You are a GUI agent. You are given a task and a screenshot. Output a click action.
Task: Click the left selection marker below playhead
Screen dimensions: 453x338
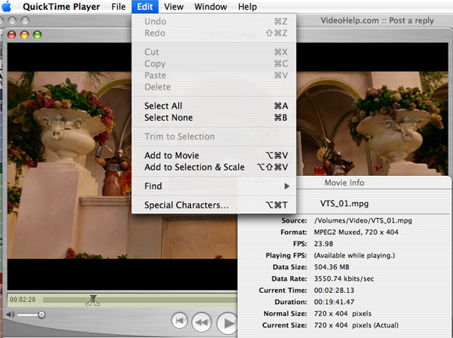[x=89, y=303]
